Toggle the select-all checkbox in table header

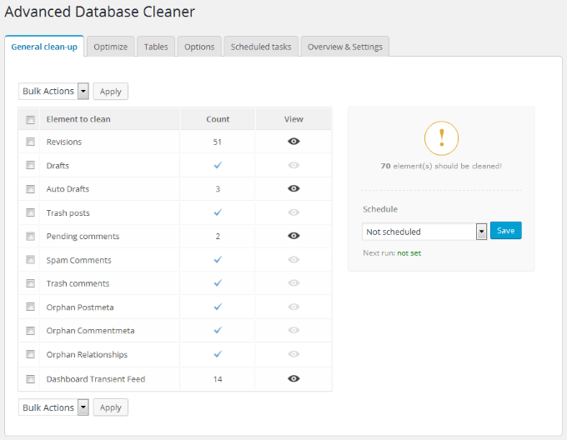31,119
